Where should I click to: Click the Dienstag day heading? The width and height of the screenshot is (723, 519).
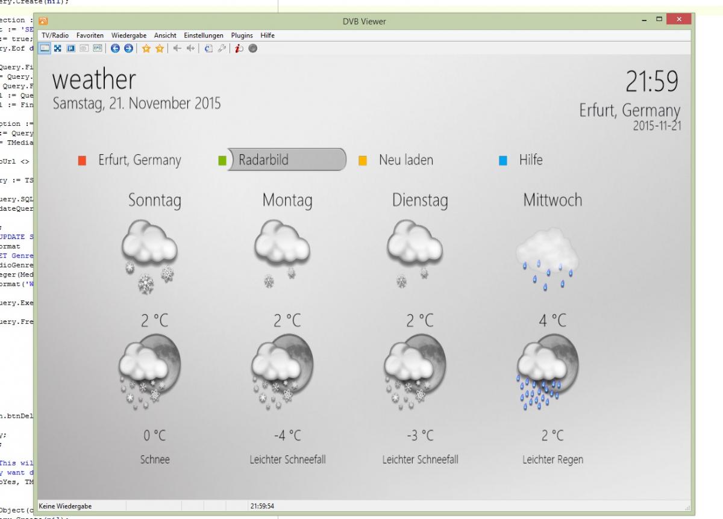420,200
